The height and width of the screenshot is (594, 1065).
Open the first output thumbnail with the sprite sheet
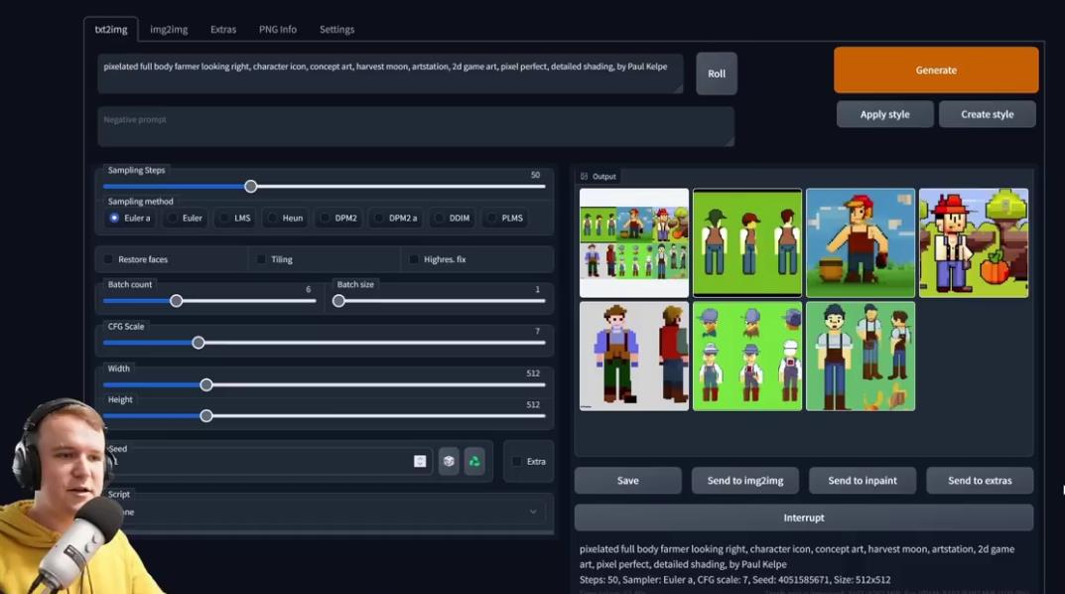pos(633,242)
